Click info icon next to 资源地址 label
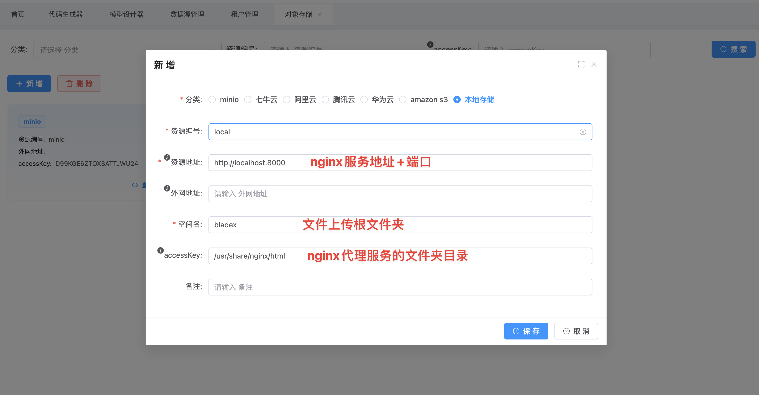 coord(167,157)
